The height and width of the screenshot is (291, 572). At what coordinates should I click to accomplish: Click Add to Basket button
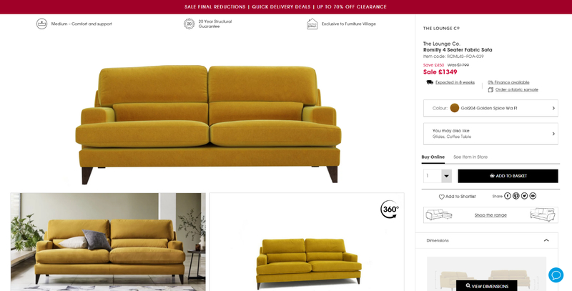tap(508, 176)
